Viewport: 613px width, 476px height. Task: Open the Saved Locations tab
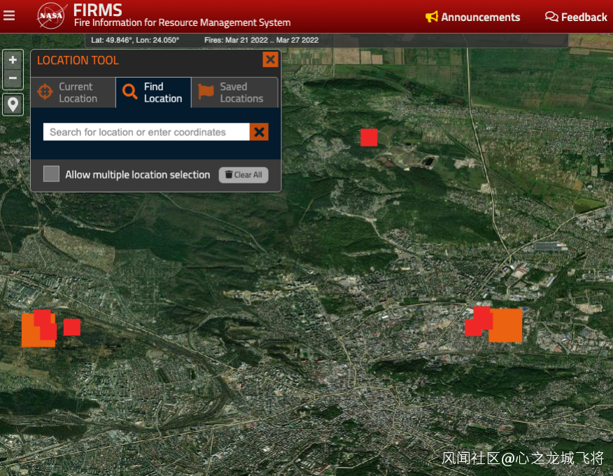click(234, 92)
